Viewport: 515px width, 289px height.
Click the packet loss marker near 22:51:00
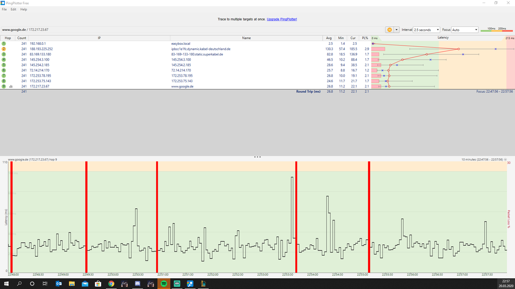point(157,217)
